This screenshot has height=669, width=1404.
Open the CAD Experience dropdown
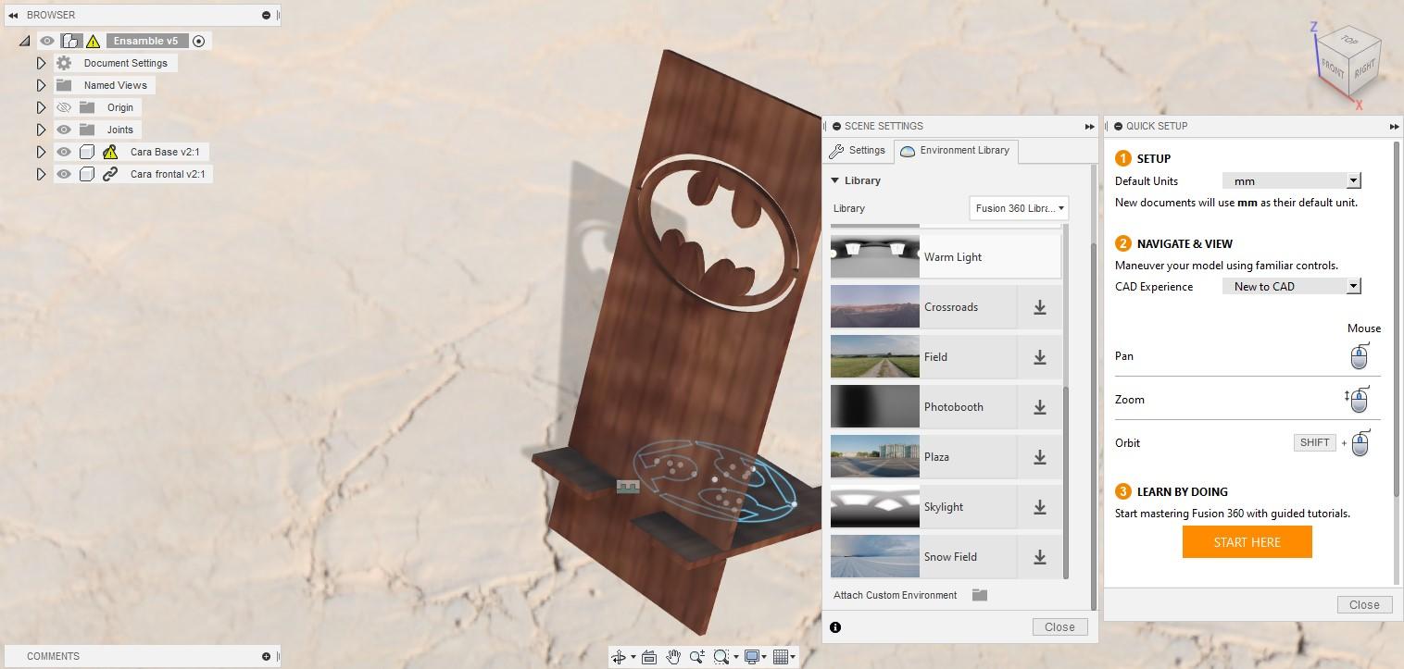(1291, 287)
